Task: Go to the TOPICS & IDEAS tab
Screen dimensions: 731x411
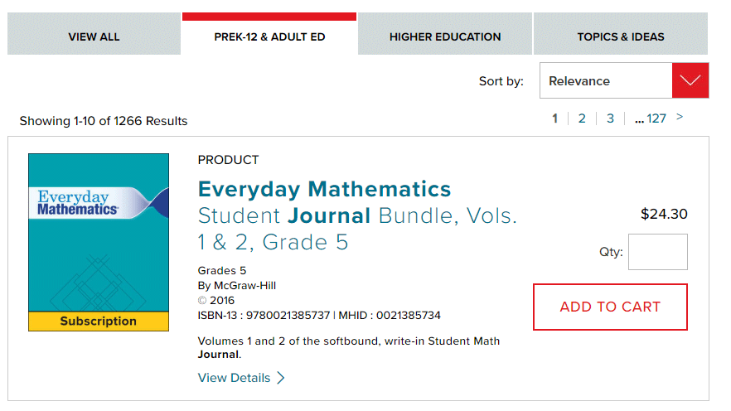Action: point(621,36)
